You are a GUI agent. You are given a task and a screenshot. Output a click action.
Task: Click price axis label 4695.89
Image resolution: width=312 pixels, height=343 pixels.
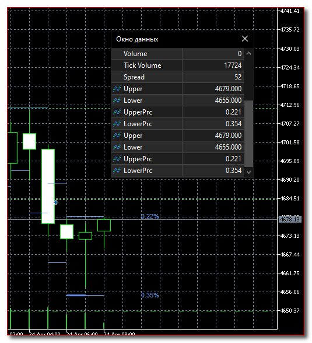(x=290, y=161)
